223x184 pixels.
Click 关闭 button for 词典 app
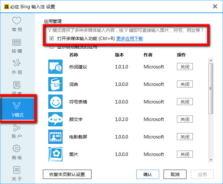point(185,84)
